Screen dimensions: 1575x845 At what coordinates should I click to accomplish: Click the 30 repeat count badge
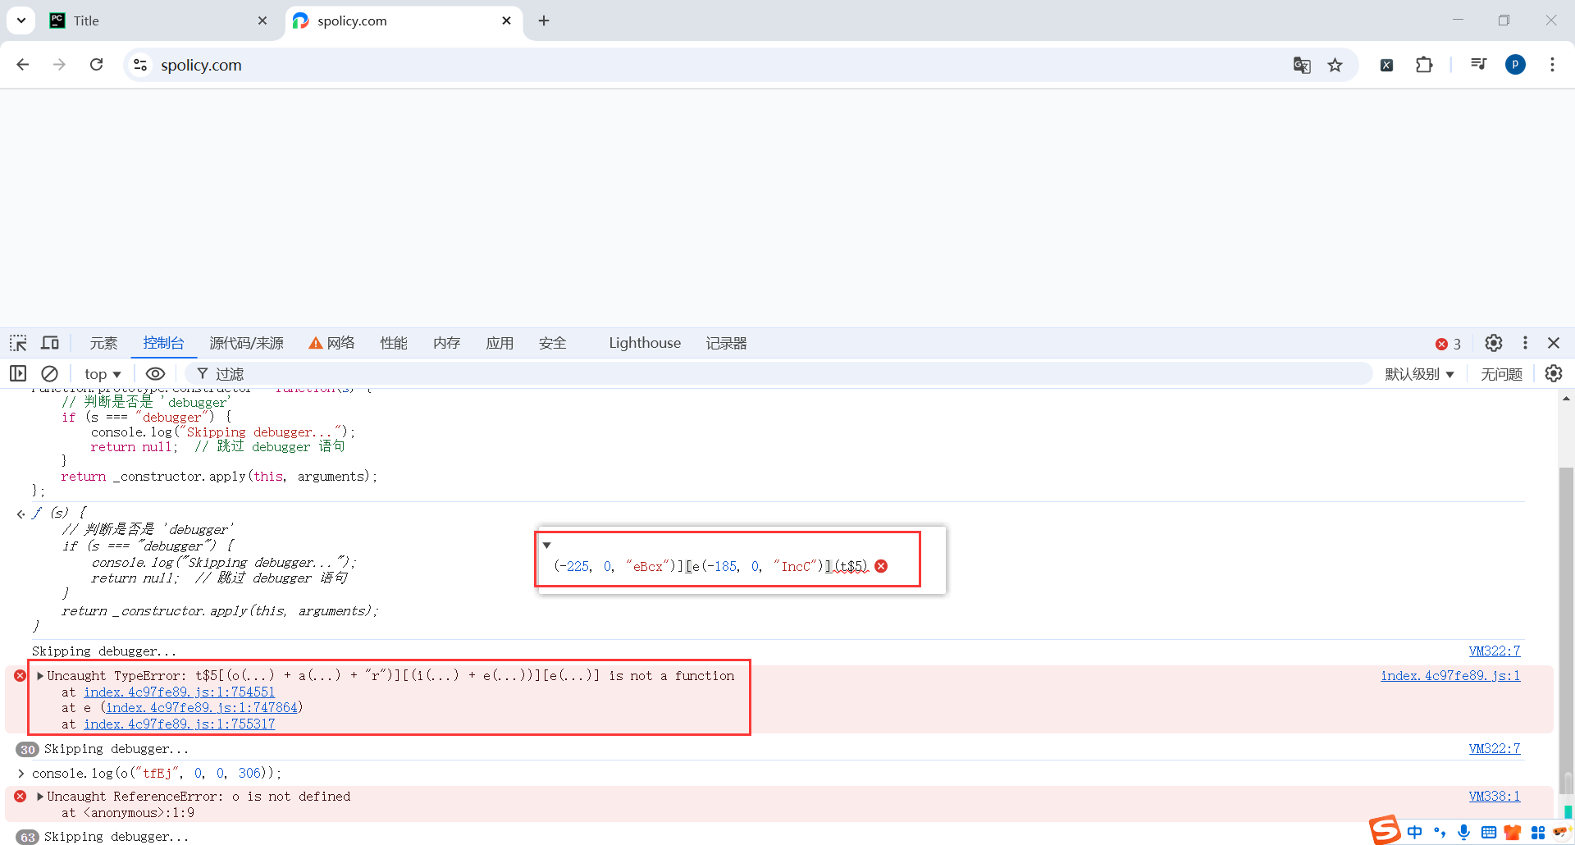tap(27, 749)
